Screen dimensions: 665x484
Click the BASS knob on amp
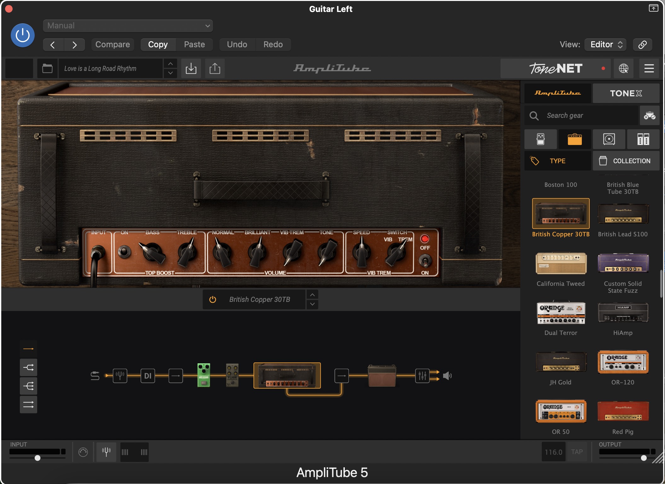coord(153,252)
